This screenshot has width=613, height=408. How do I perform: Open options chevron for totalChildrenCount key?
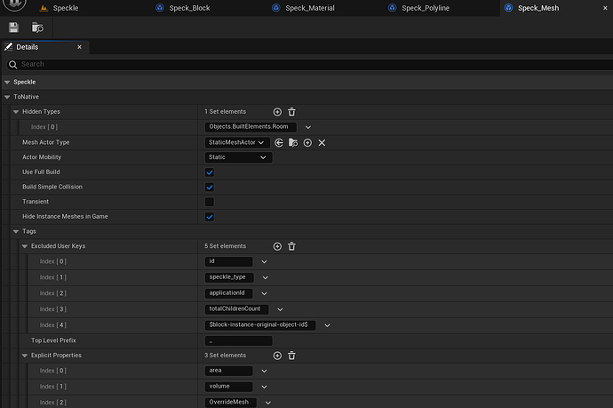(x=280, y=309)
